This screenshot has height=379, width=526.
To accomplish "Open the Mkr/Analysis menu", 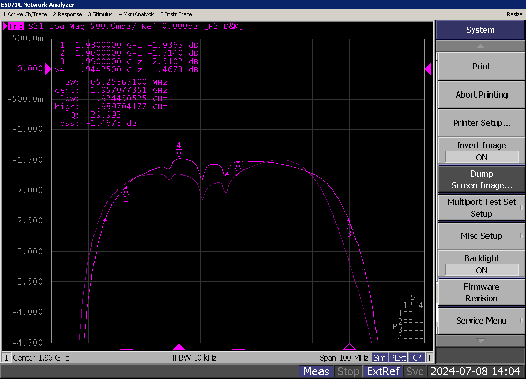I will tap(137, 14).
